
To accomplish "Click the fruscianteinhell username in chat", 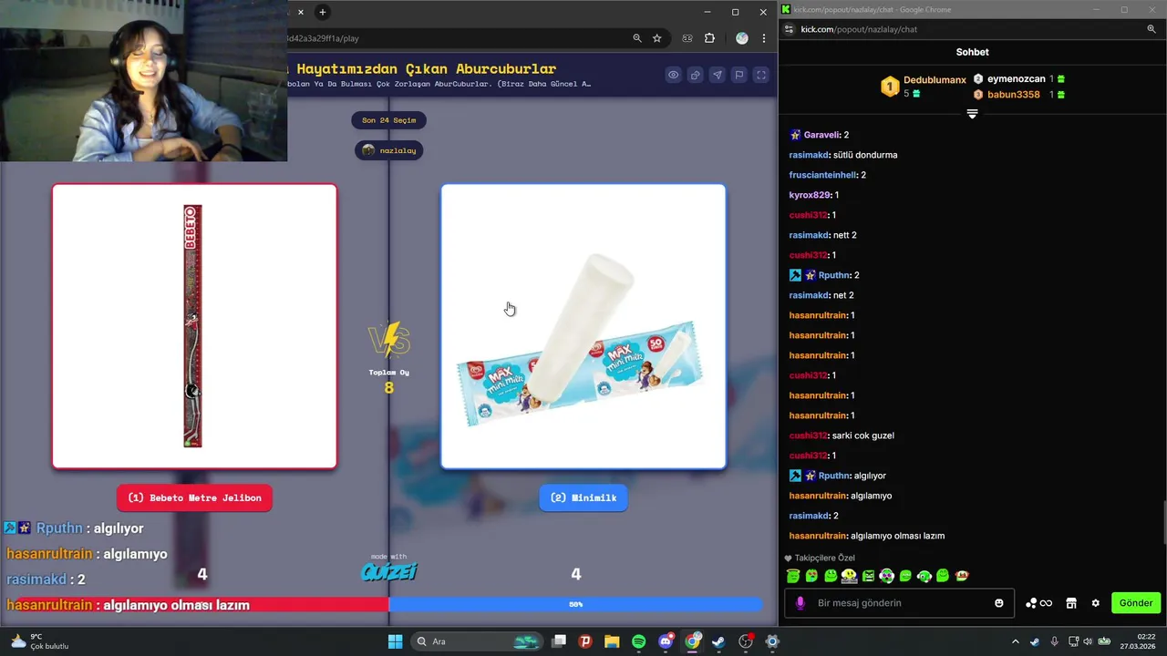I will [822, 175].
